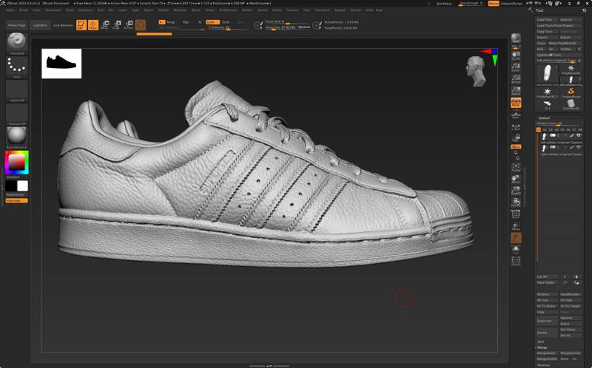This screenshot has width=592, height=368.
Task: Open the color picker square
Action: click(16, 163)
